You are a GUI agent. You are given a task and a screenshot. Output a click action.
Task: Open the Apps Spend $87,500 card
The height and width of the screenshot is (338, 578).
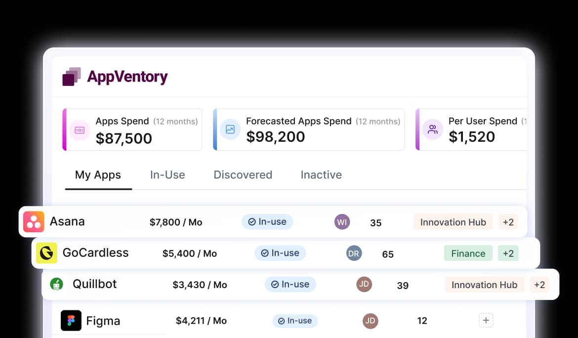coord(132,129)
